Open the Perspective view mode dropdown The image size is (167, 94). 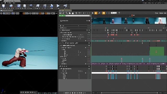tap(7, 13)
